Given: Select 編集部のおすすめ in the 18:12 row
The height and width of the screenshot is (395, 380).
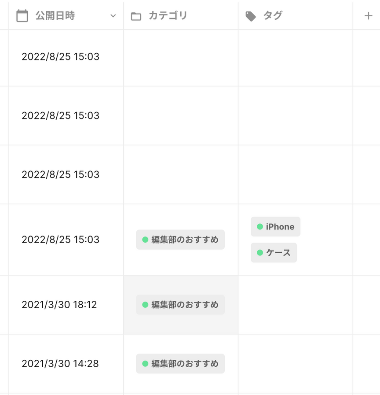Looking at the screenshot, I should pos(180,305).
